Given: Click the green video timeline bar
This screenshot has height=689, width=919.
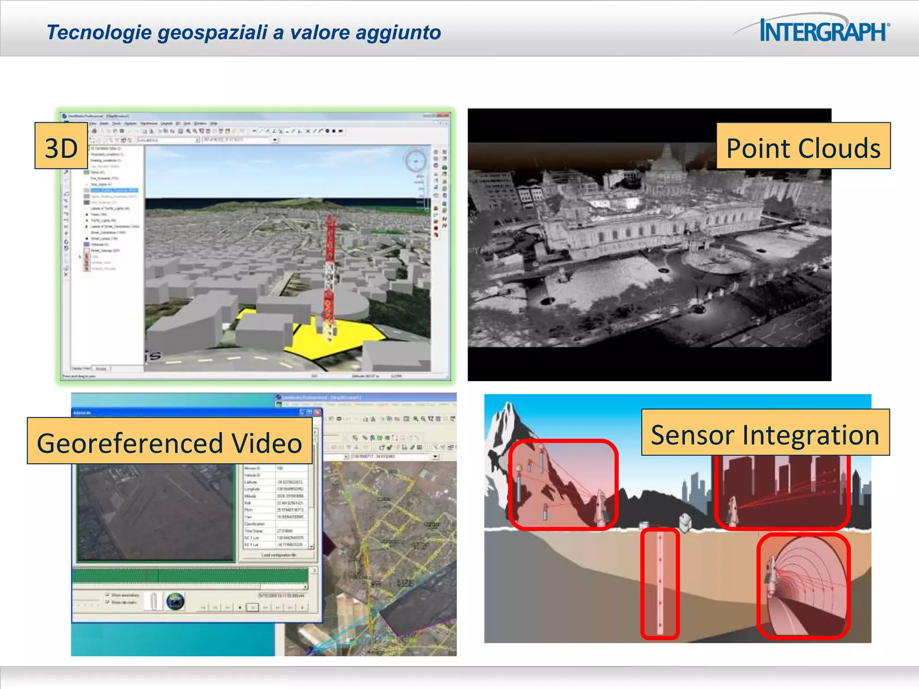Looking at the screenshot, I should 190,576.
